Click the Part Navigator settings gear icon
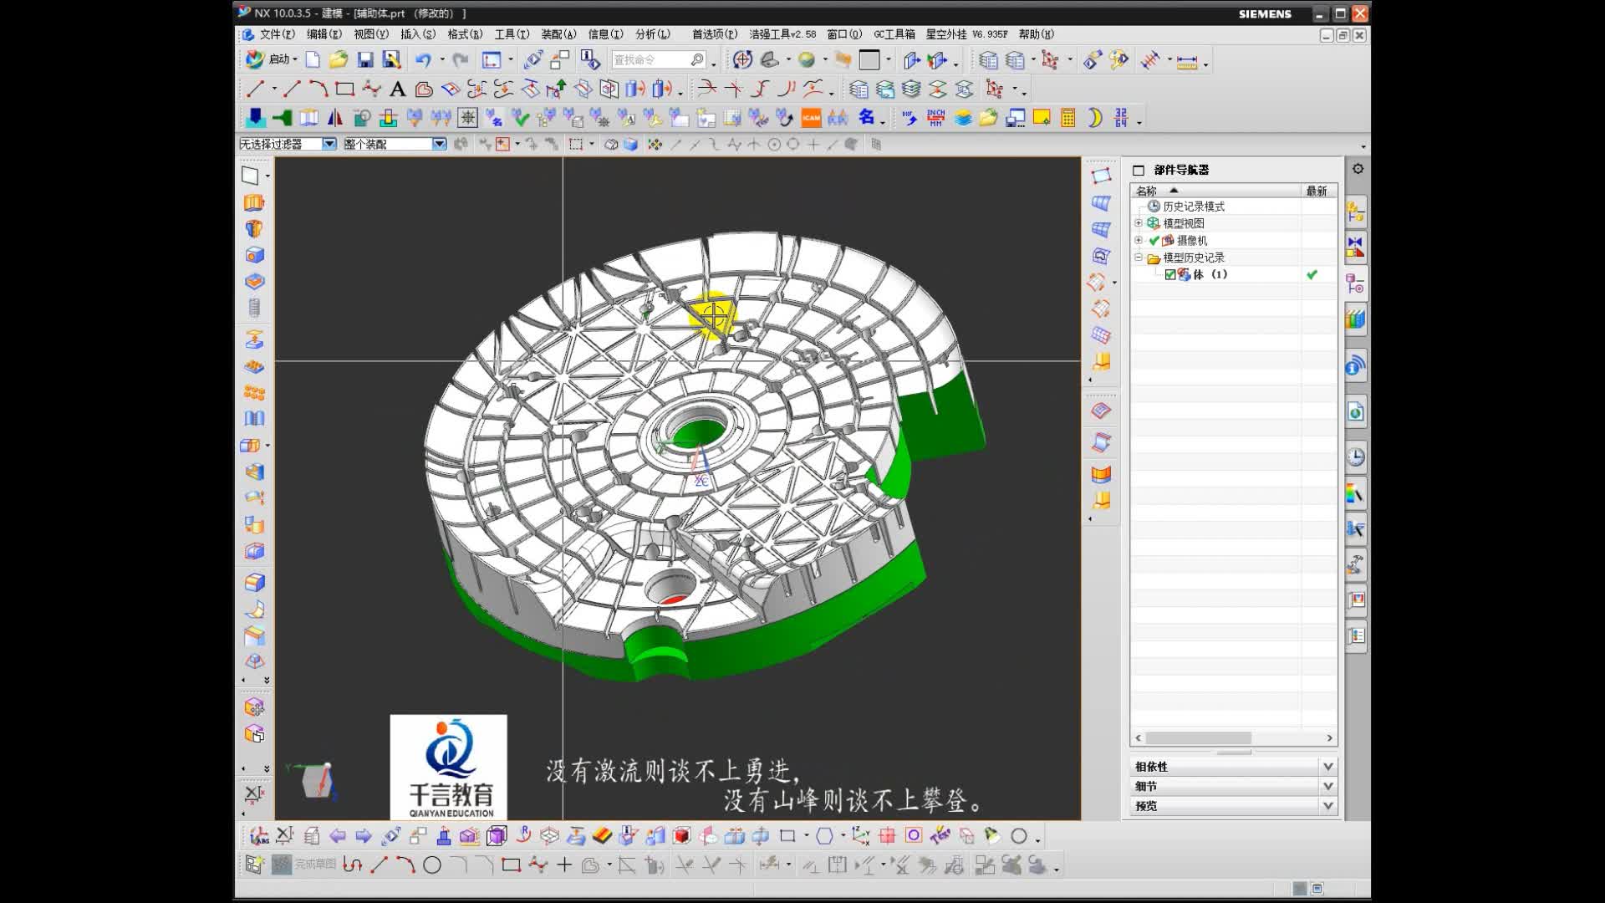Viewport: 1605px width, 903px height. 1358,168
